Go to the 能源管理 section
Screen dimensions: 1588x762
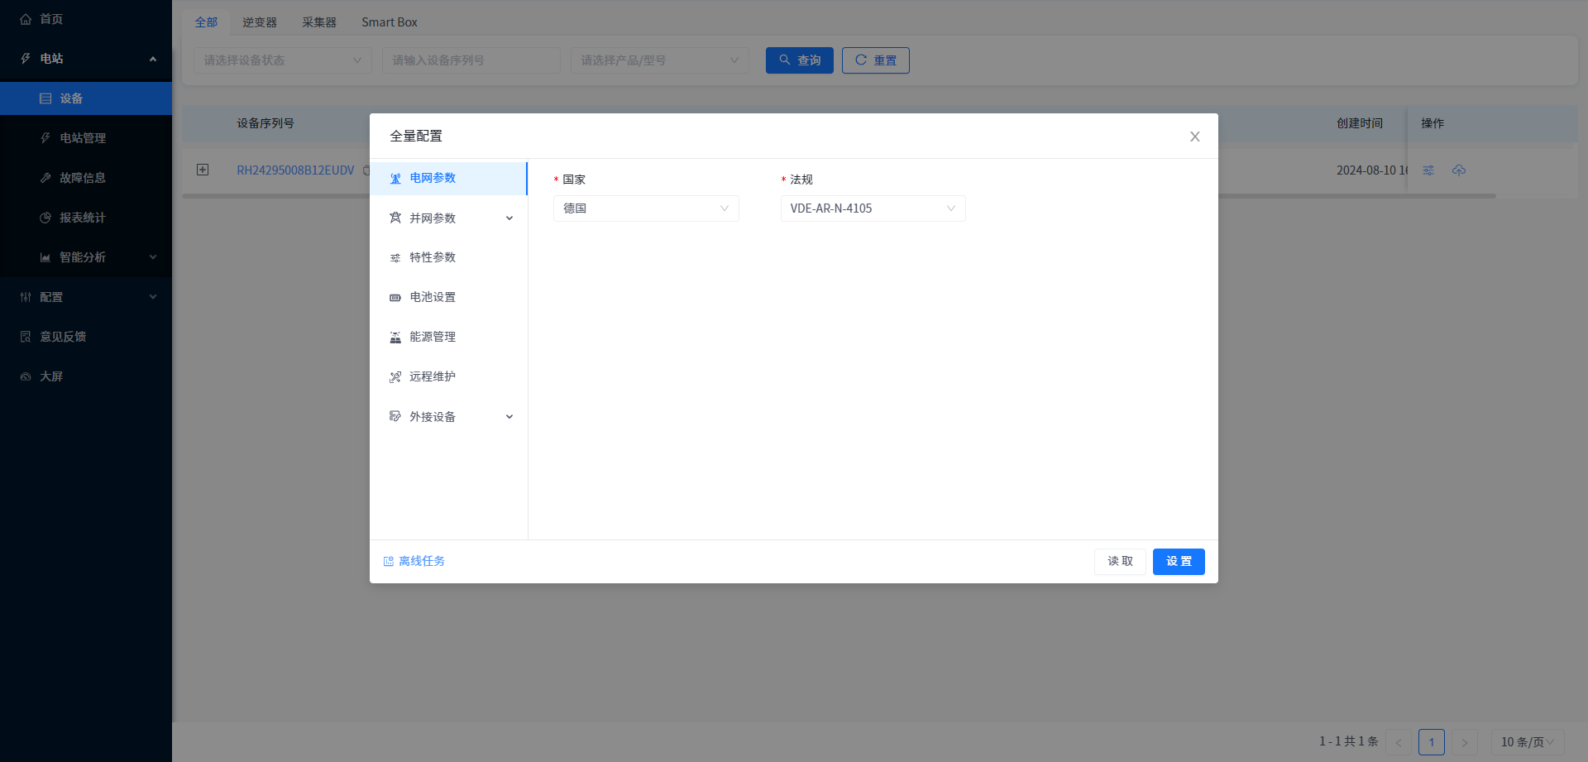(x=433, y=337)
